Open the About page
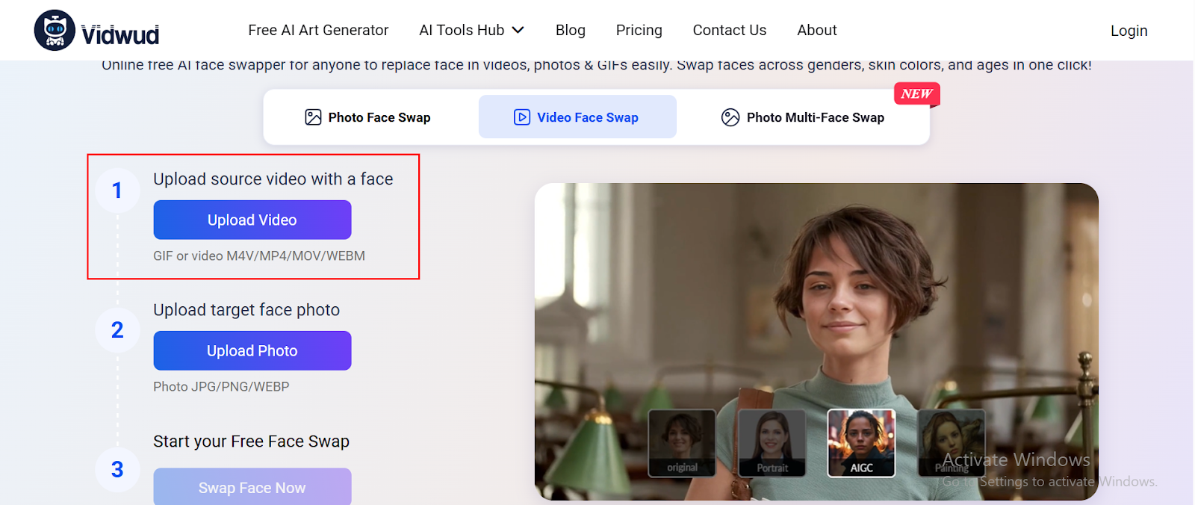 point(817,30)
